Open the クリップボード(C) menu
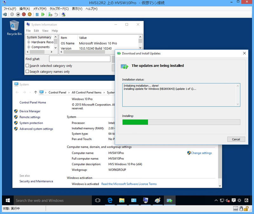Image resolution: width=254 pixels, height=214 pixels. [x=59, y=9]
